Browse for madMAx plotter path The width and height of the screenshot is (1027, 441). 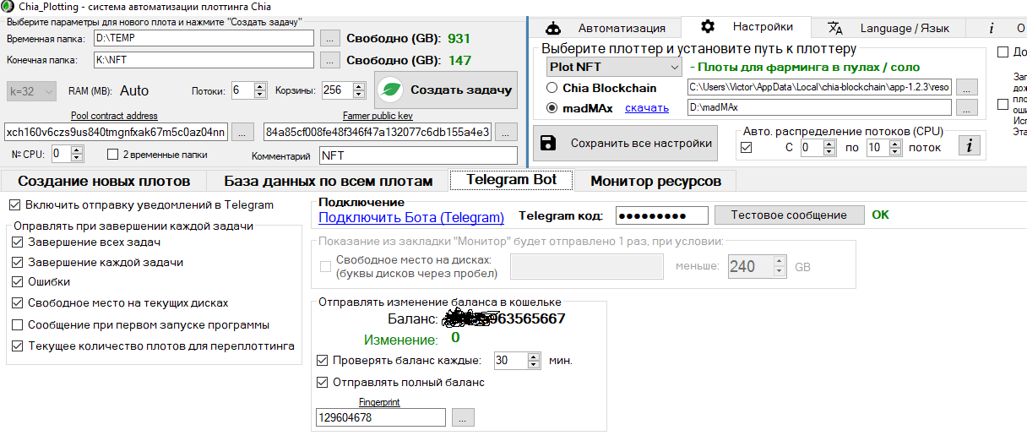967,107
